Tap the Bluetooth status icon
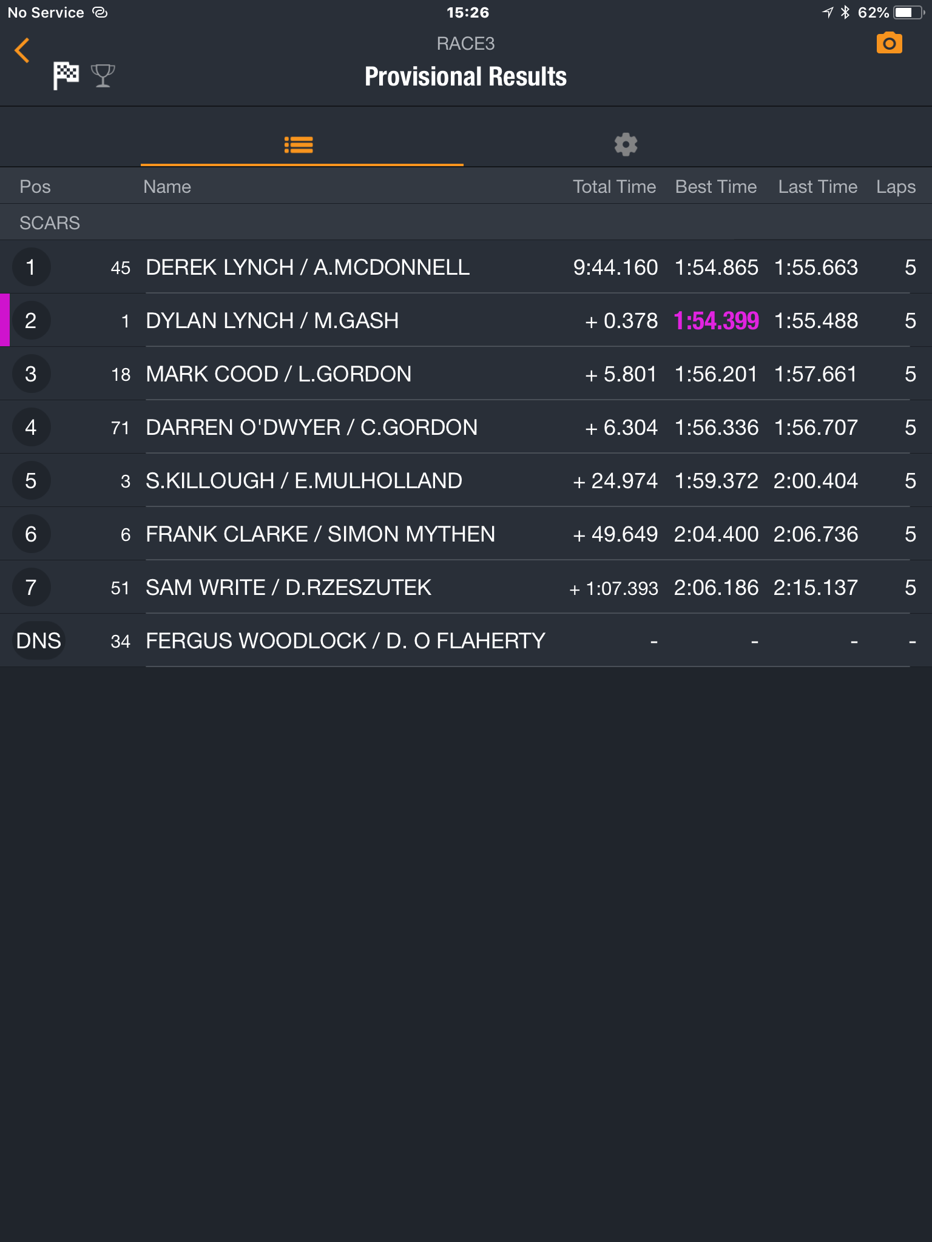The height and width of the screenshot is (1242, 932). coord(845,12)
